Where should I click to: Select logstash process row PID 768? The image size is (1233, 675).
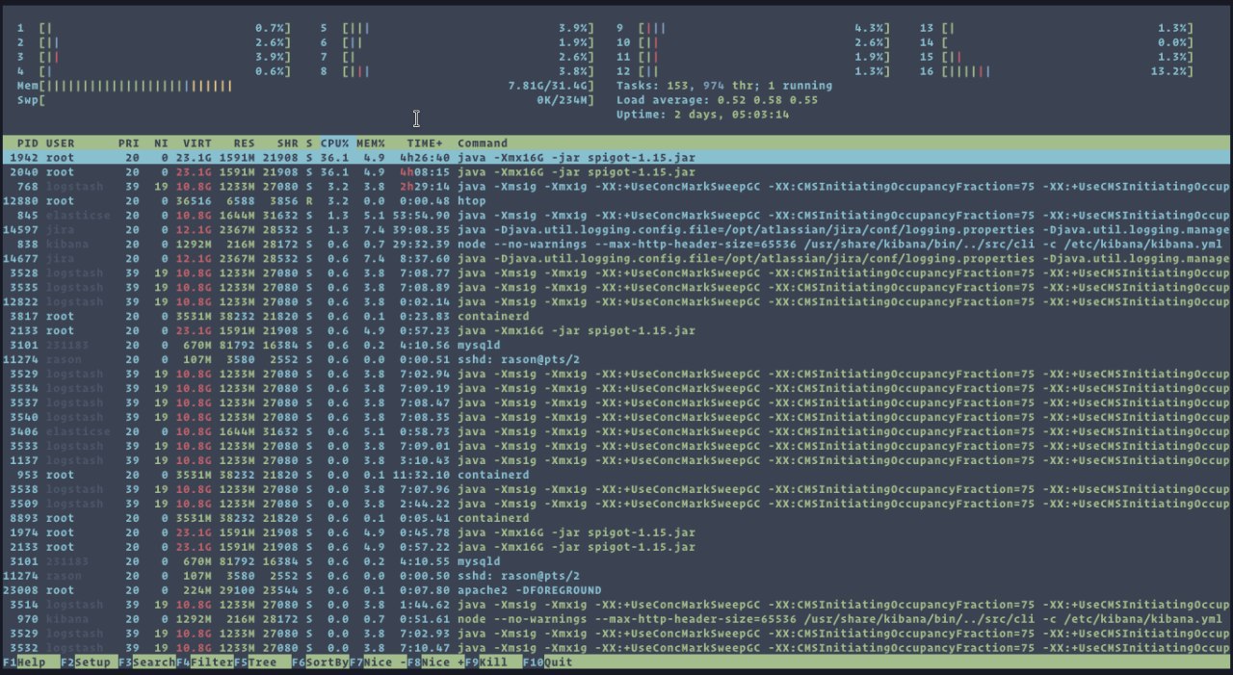616,186
